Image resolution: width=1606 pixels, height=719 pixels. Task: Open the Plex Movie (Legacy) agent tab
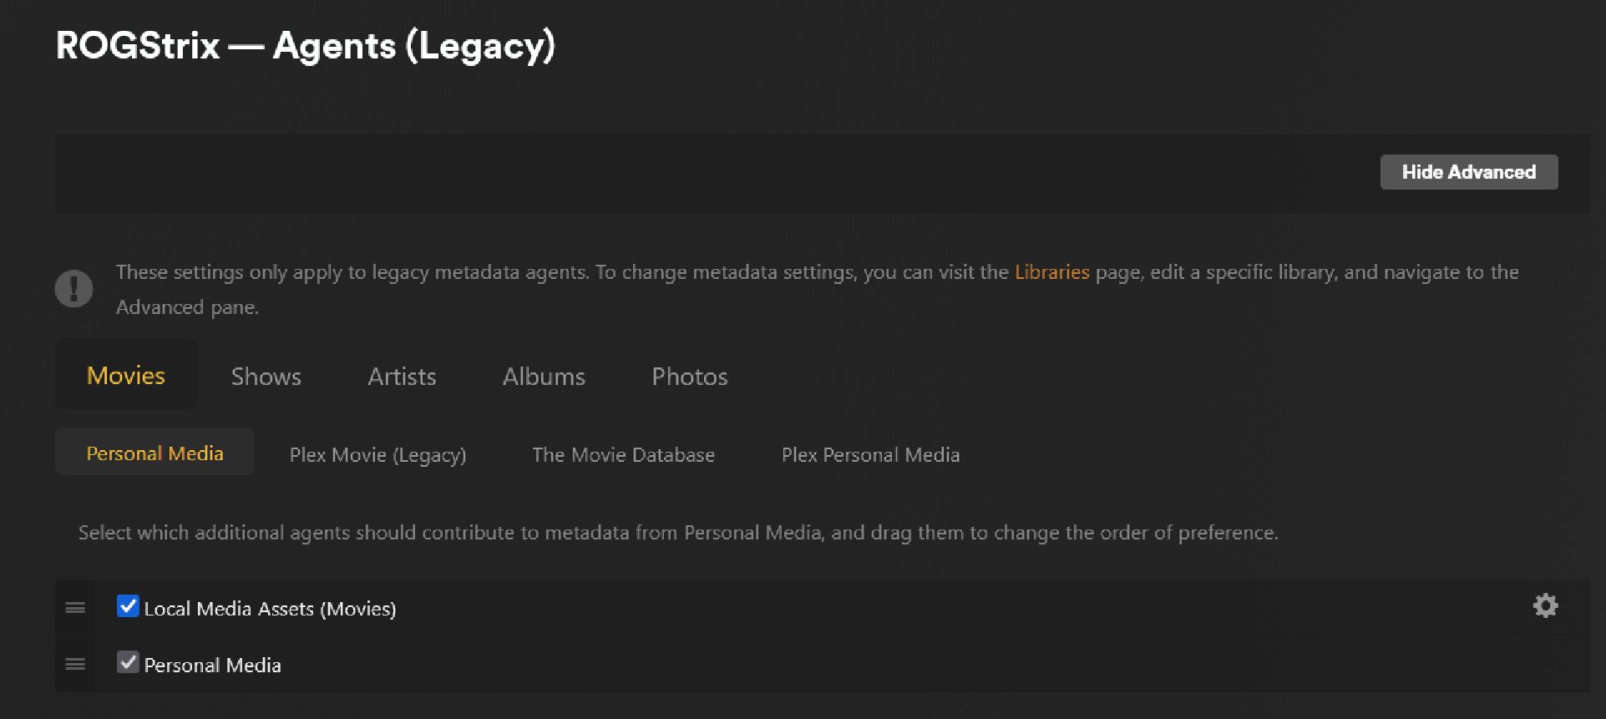[377, 455]
